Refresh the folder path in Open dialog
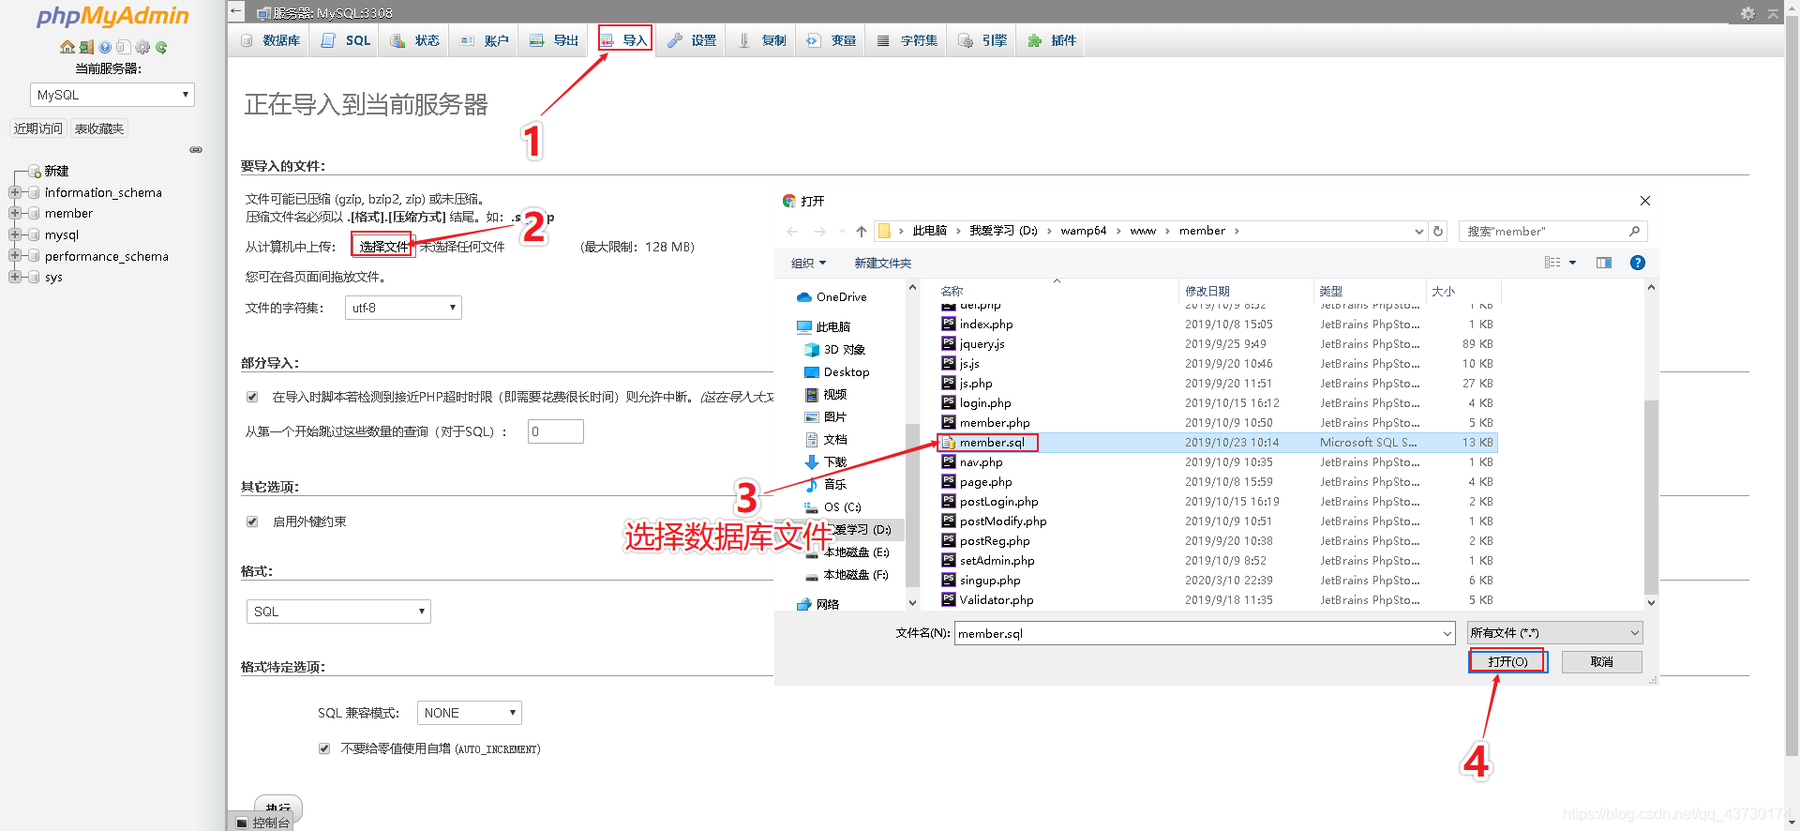The image size is (1800, 831). pos(1438,231)
